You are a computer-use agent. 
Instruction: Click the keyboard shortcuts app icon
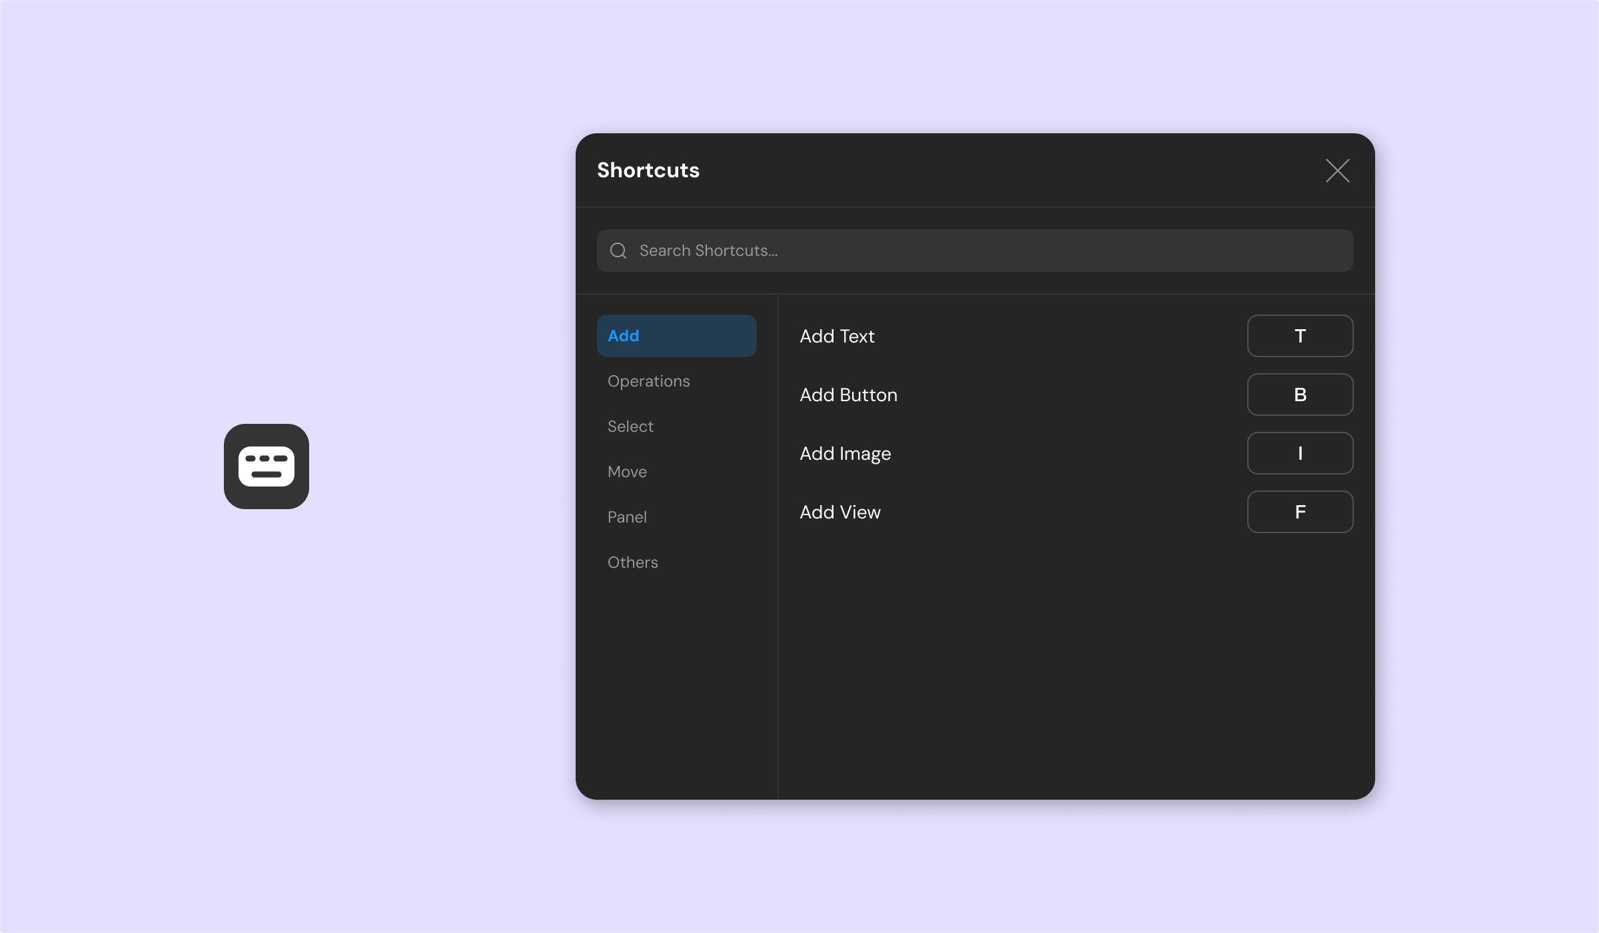[x=266, y=467]
